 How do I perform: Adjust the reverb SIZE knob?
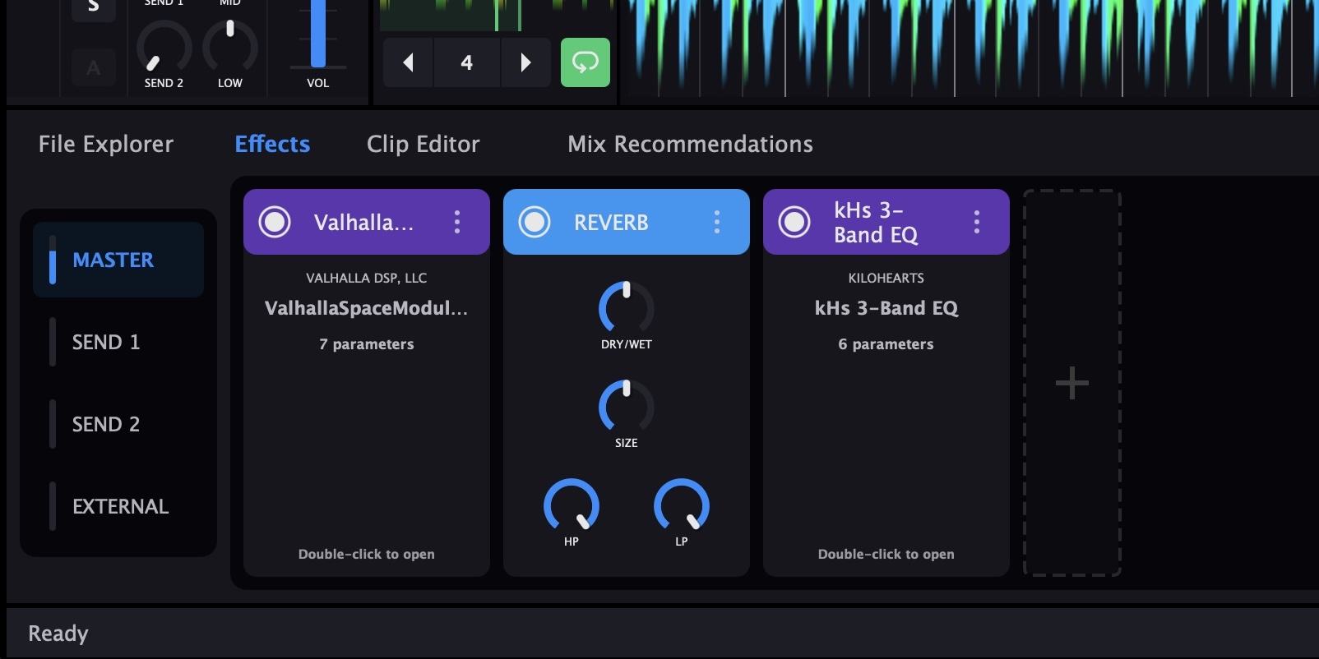[x=627, y=407]
